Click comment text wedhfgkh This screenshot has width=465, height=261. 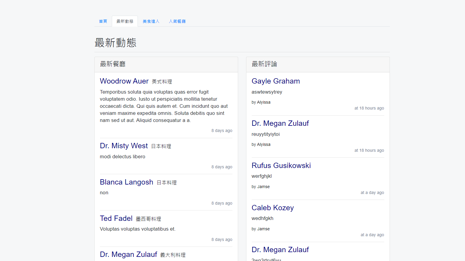[x=262, y=218]
